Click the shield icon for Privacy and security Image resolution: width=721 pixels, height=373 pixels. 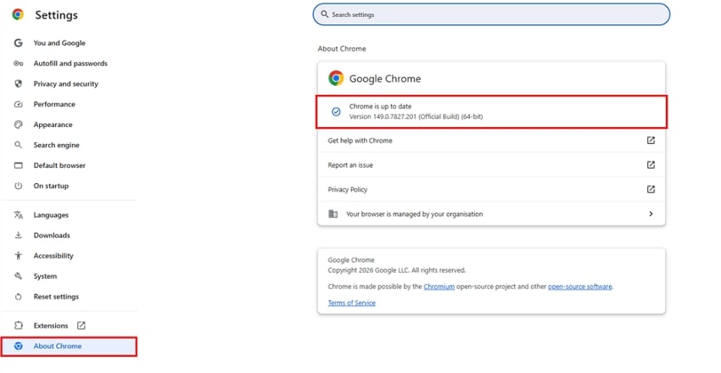[x=18, y=84]
